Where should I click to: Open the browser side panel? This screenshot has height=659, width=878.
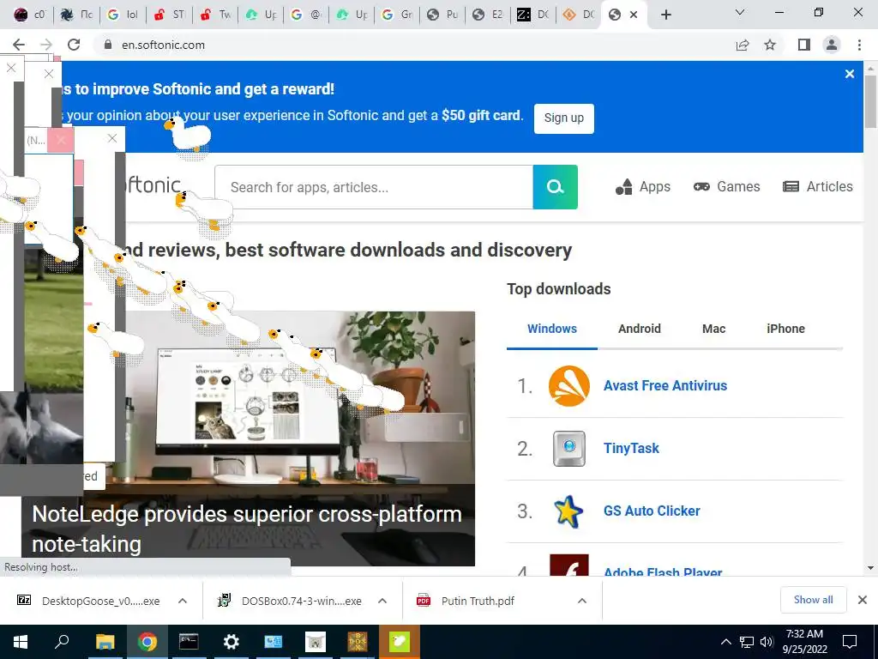coord(804,45)
